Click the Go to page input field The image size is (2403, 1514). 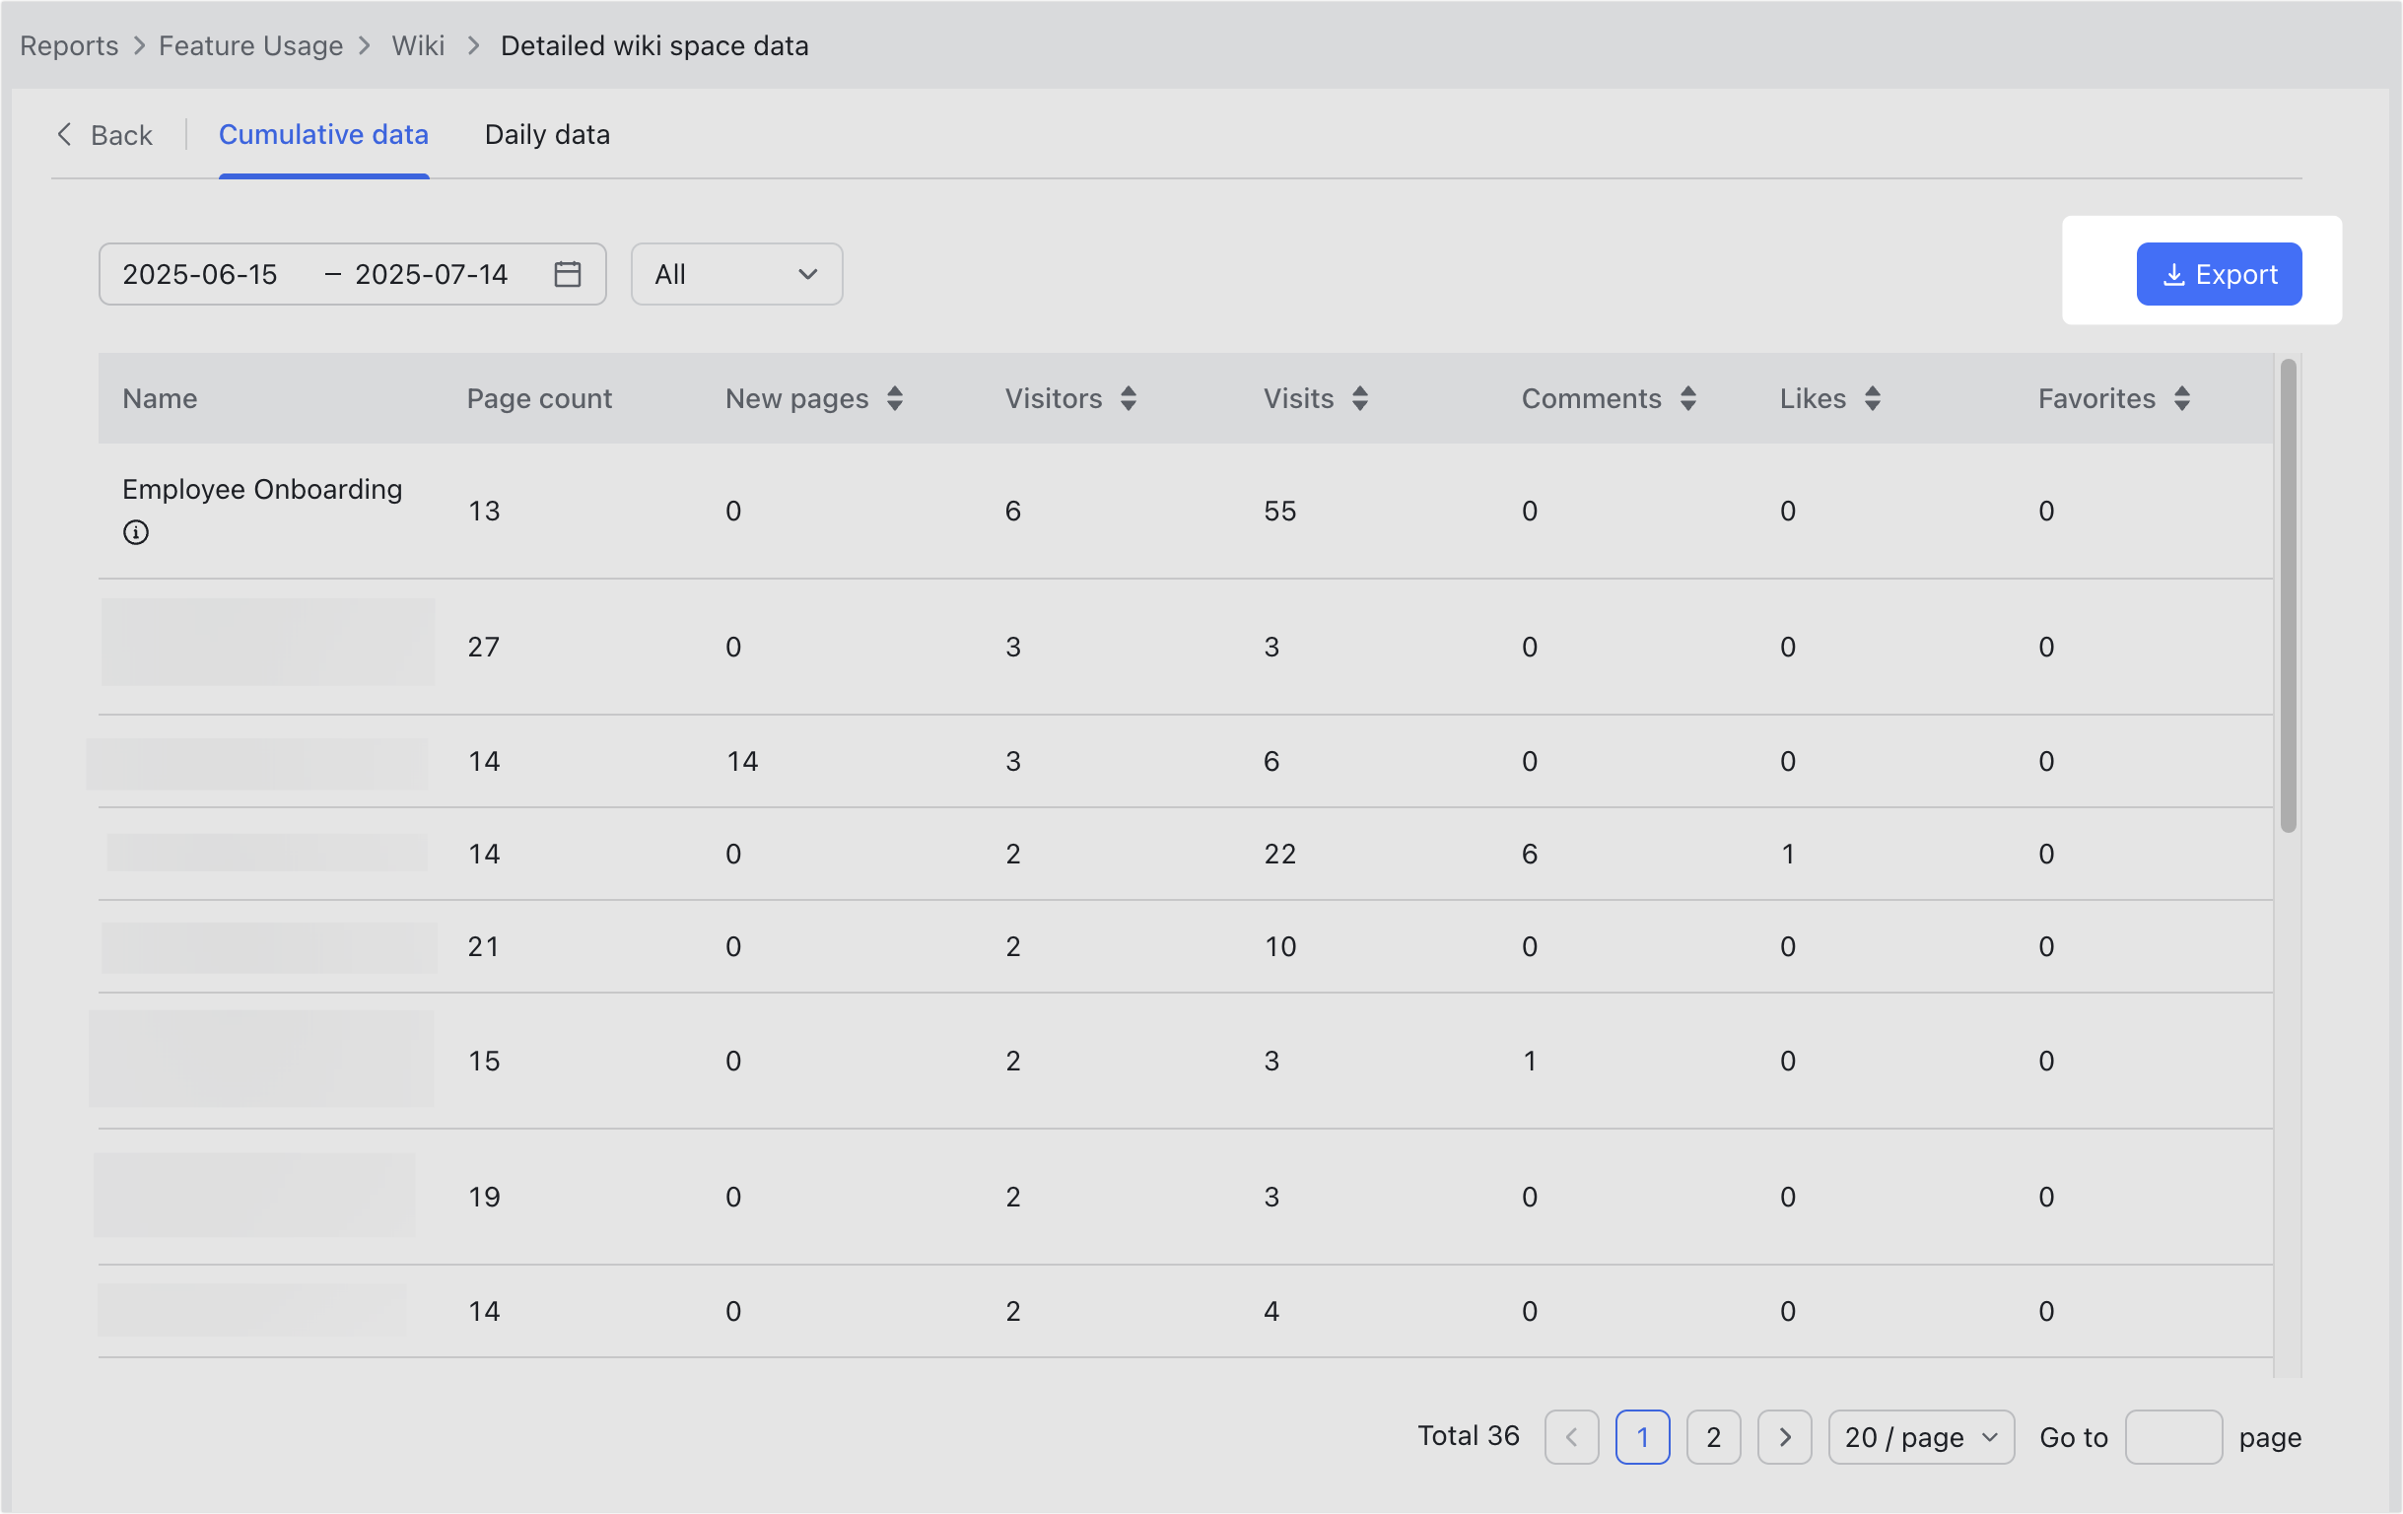click(x=2172, y=1436)
